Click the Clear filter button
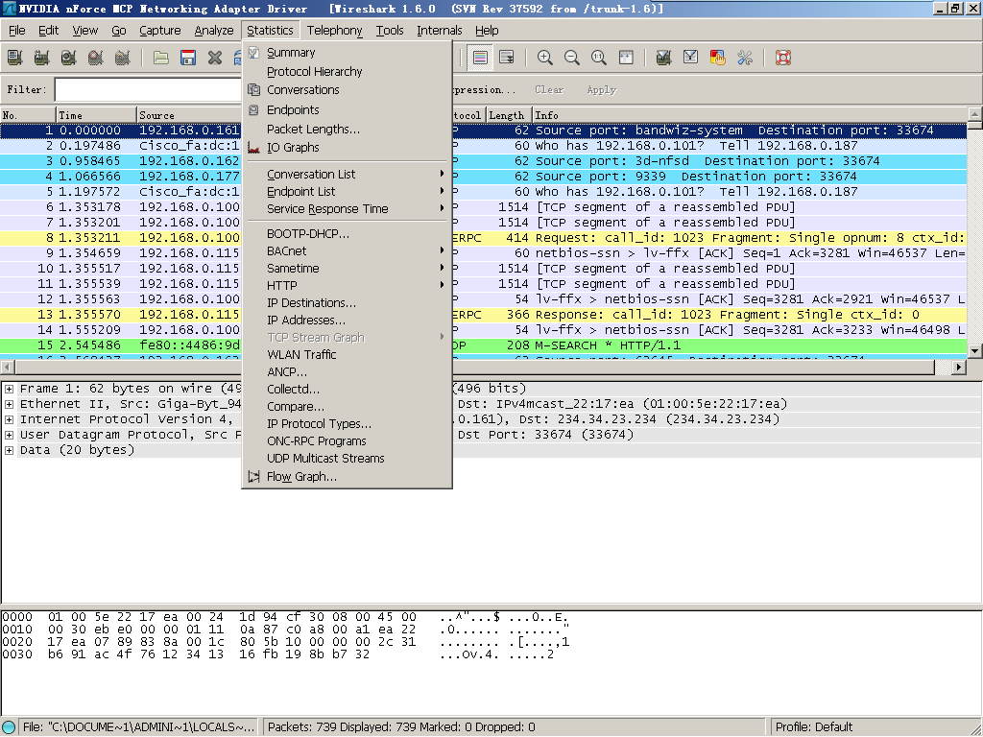This screenshot has width=983, height=737. click(549, 89)
